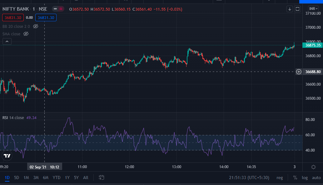Collapse the indicator legend with chevron

pyautogui.click(x=7, y=42)
